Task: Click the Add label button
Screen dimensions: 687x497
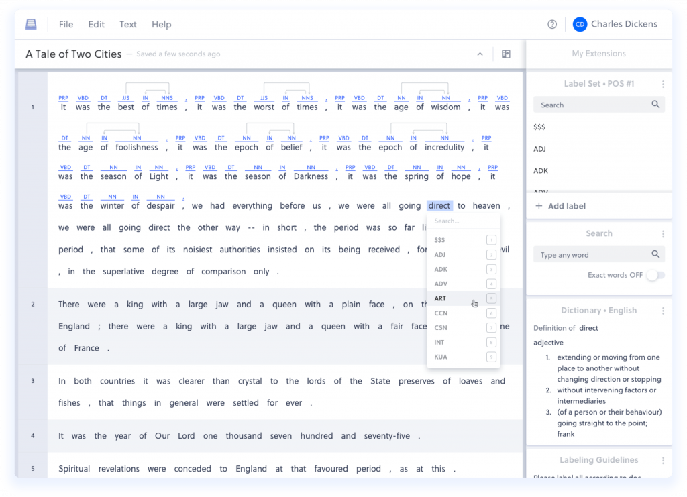Action: (x=599, y=206)
